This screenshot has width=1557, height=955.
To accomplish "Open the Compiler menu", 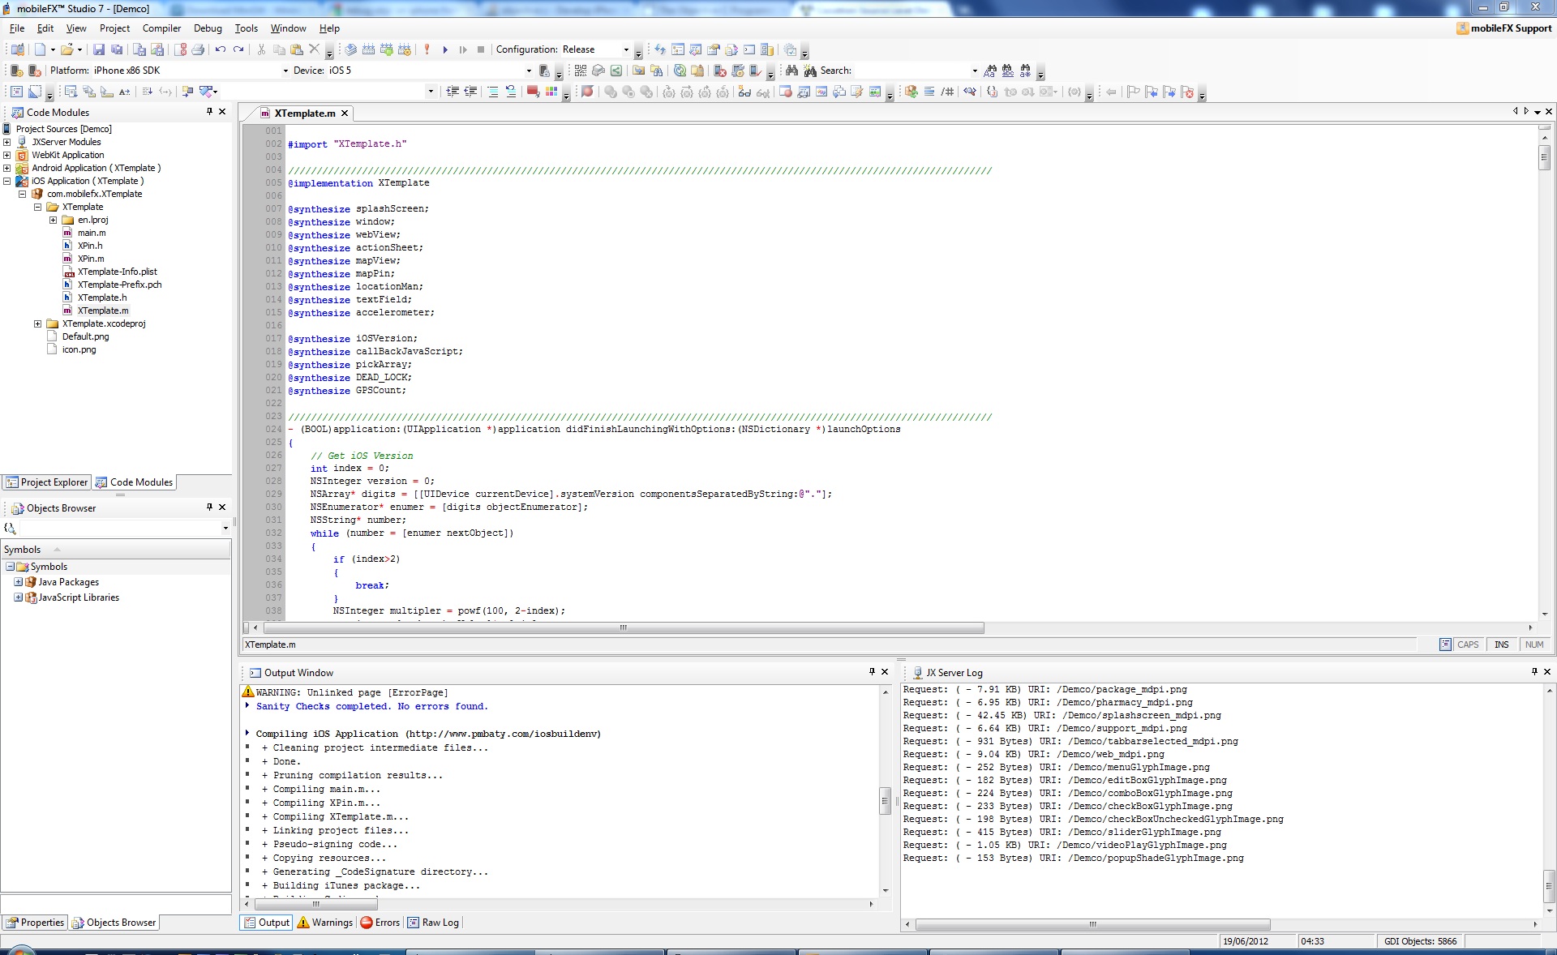I will [x=161, y=28].
